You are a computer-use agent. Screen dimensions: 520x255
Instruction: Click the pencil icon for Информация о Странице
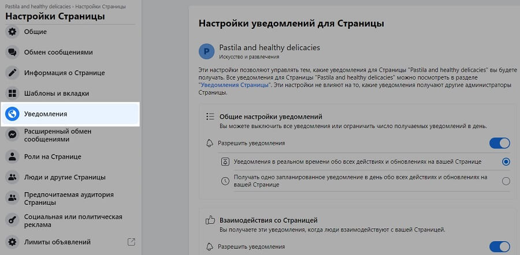tap(12, 73)
